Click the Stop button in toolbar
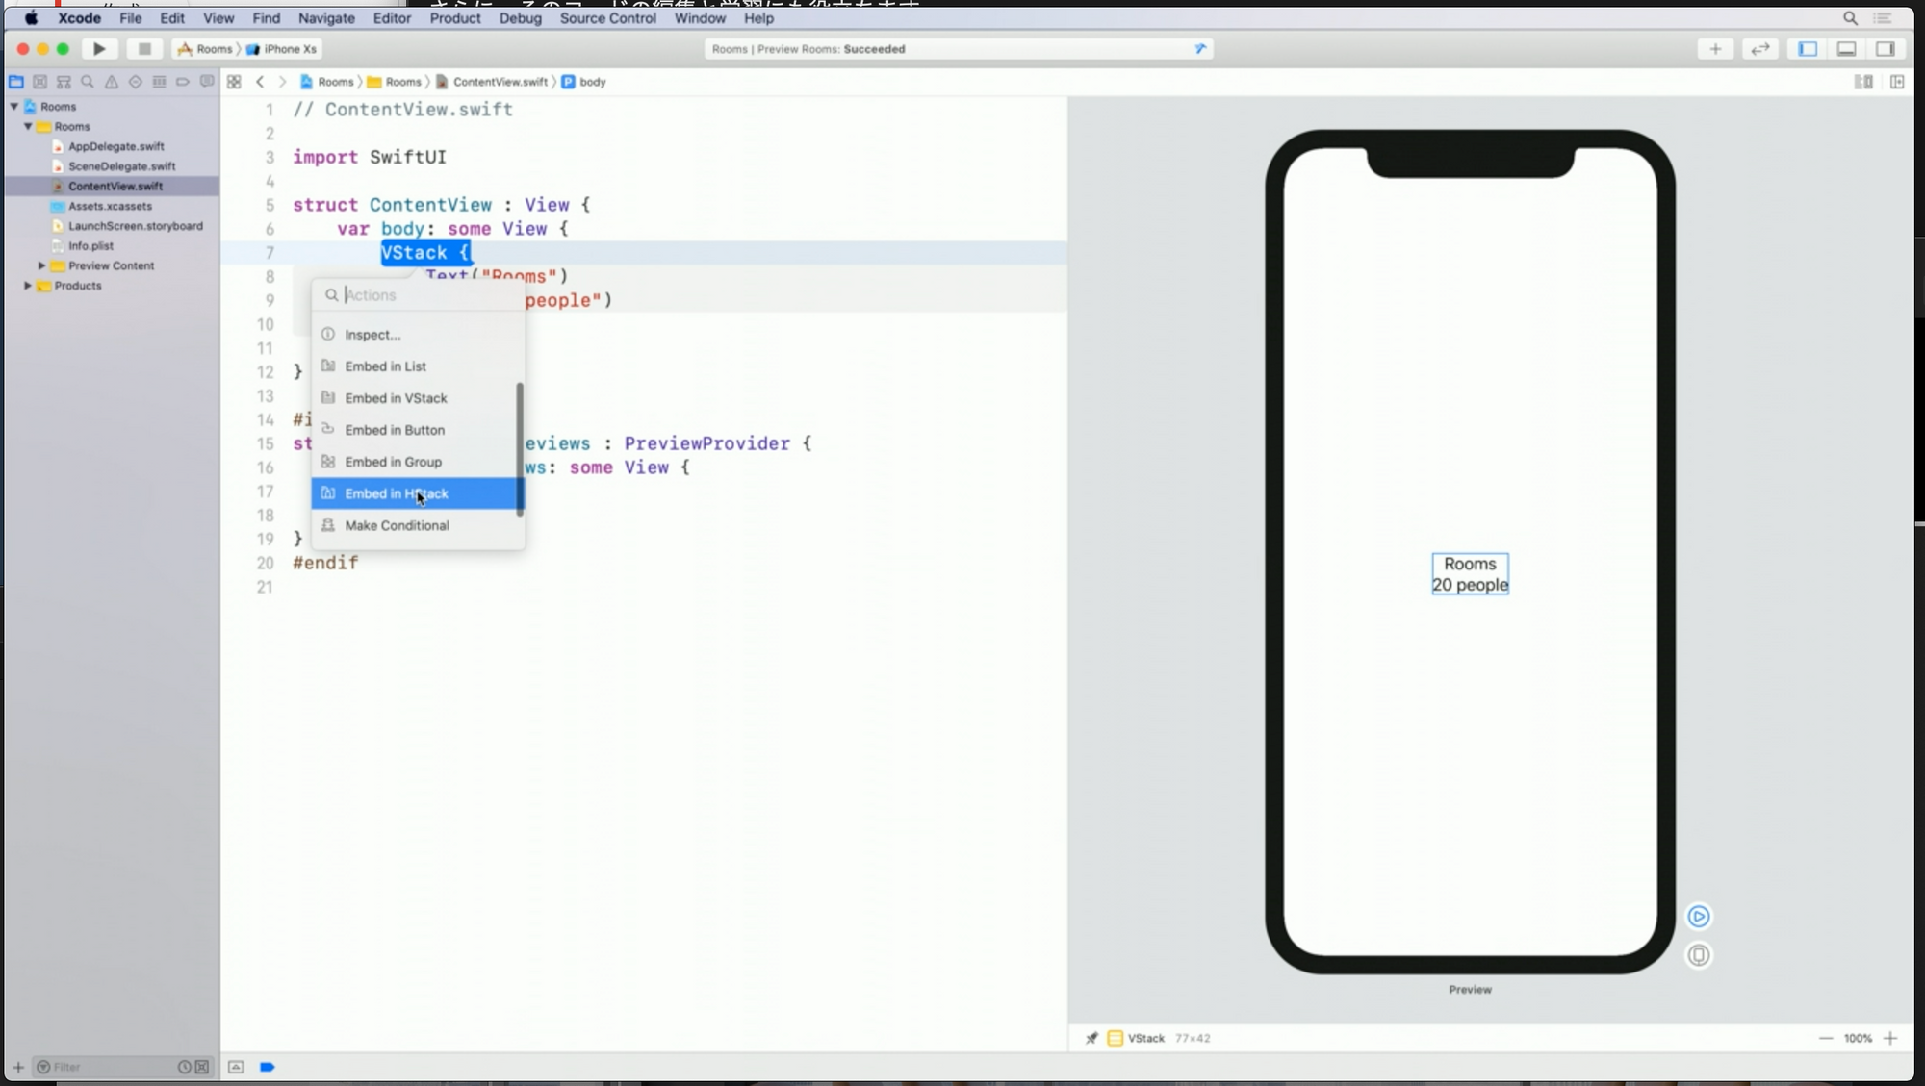The height and width of the screenshot is (1086, 1925). pyautogui.click(x=144, y=49)
